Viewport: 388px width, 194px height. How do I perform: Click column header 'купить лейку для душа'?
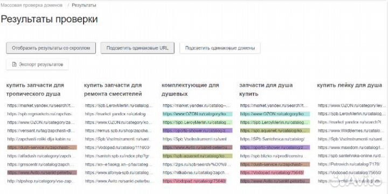tap(349, 85)
